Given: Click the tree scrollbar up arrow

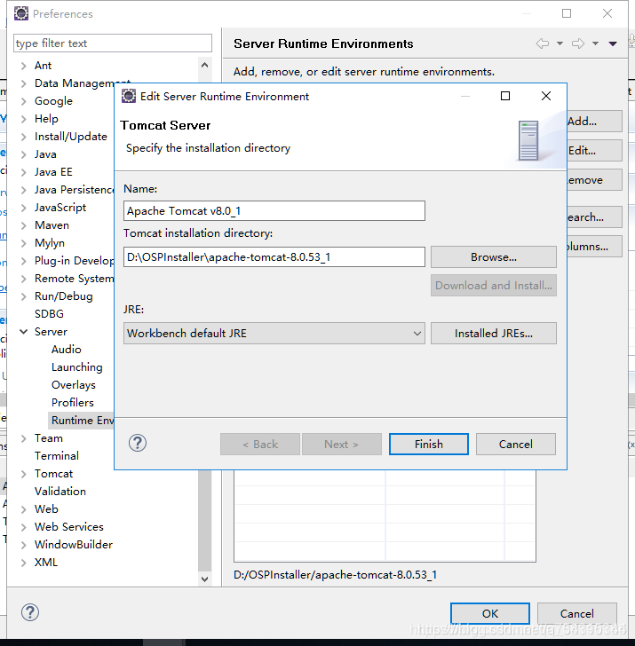Looking at the screenshot, I should (x=204, y=65).
